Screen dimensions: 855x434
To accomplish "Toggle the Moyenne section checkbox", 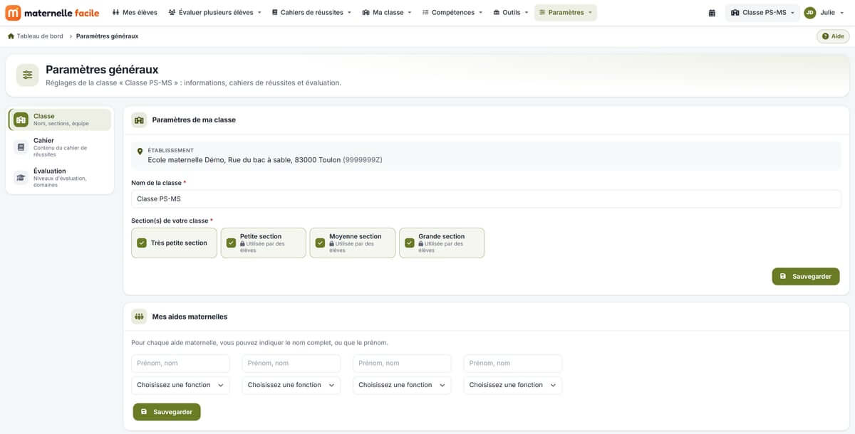I will coord(320,243).
